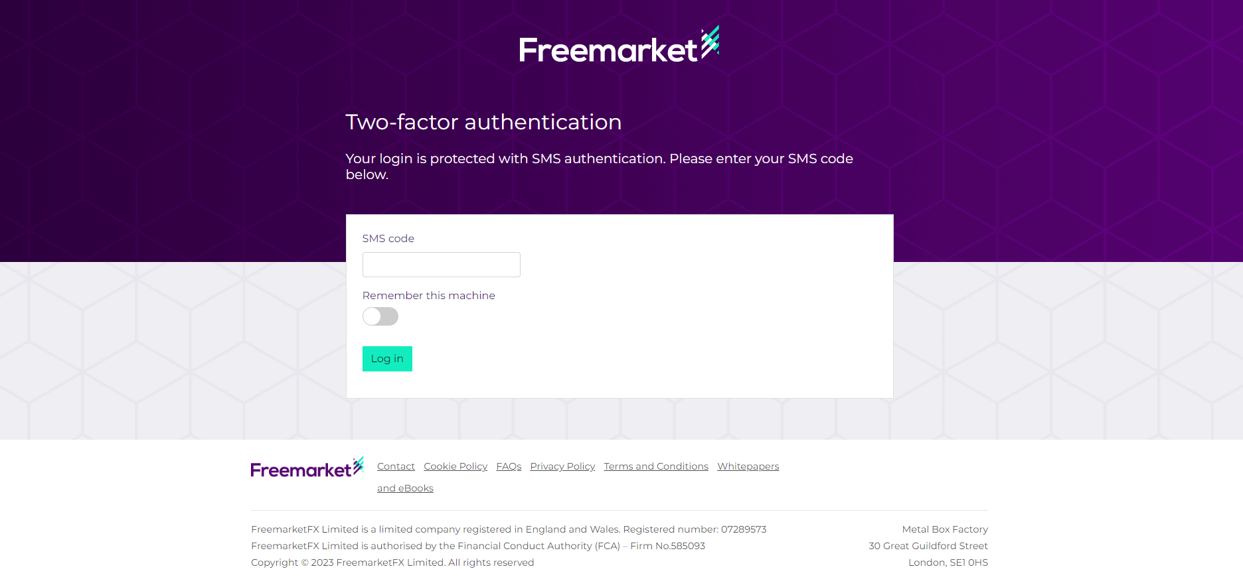
Task: Open the Cookie Policy link
Action: pyautogui.click(x=456, y=466)
